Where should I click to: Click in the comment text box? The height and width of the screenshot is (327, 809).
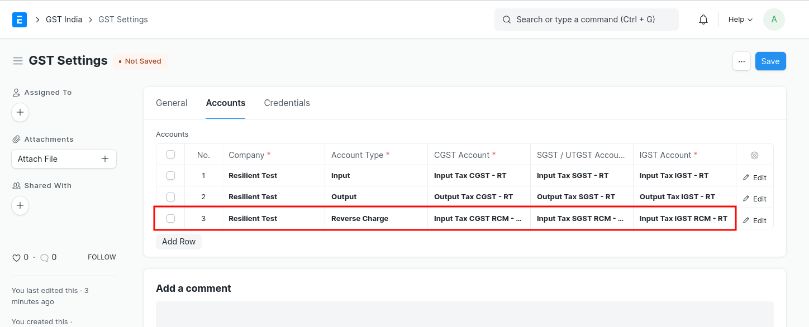click(x=465, y=314)
